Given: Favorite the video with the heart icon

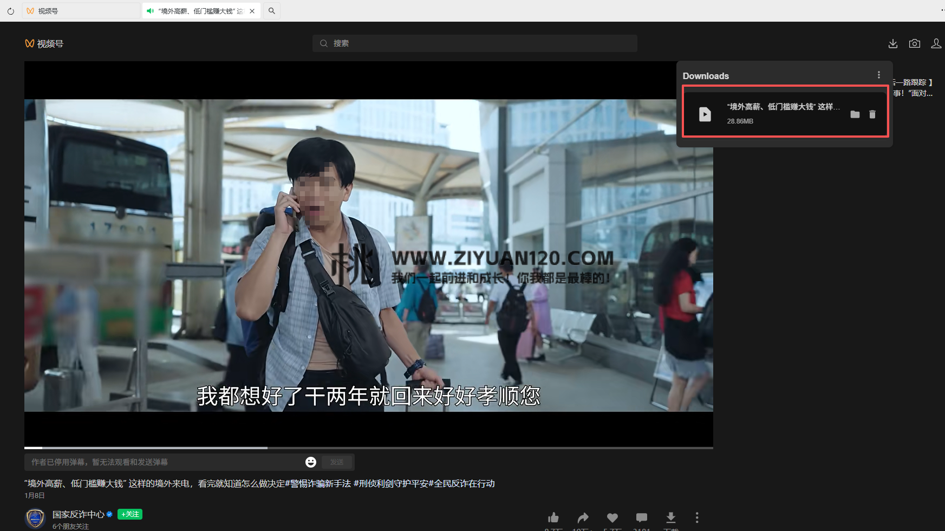Looking at the screenshot, I should [x=612, y=517].
